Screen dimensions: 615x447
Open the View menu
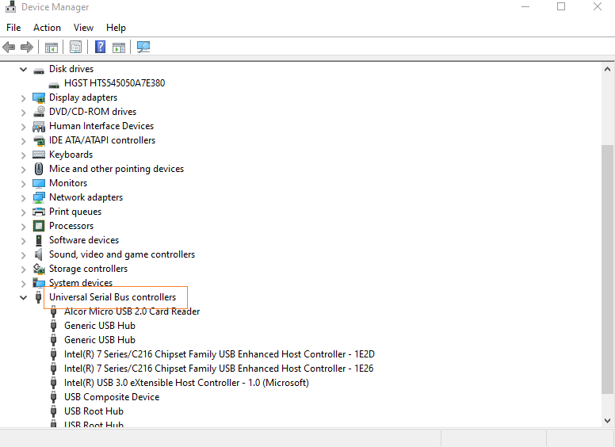[83, 28]
